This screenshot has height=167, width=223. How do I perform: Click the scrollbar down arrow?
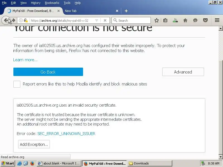[220, 157]
